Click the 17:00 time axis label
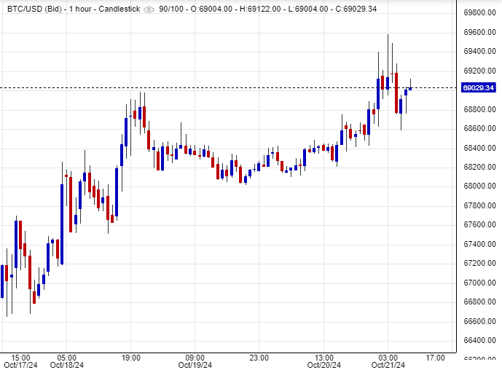This screenshot has width=502, height=370. pyautogui.click(x=436, y=358)
